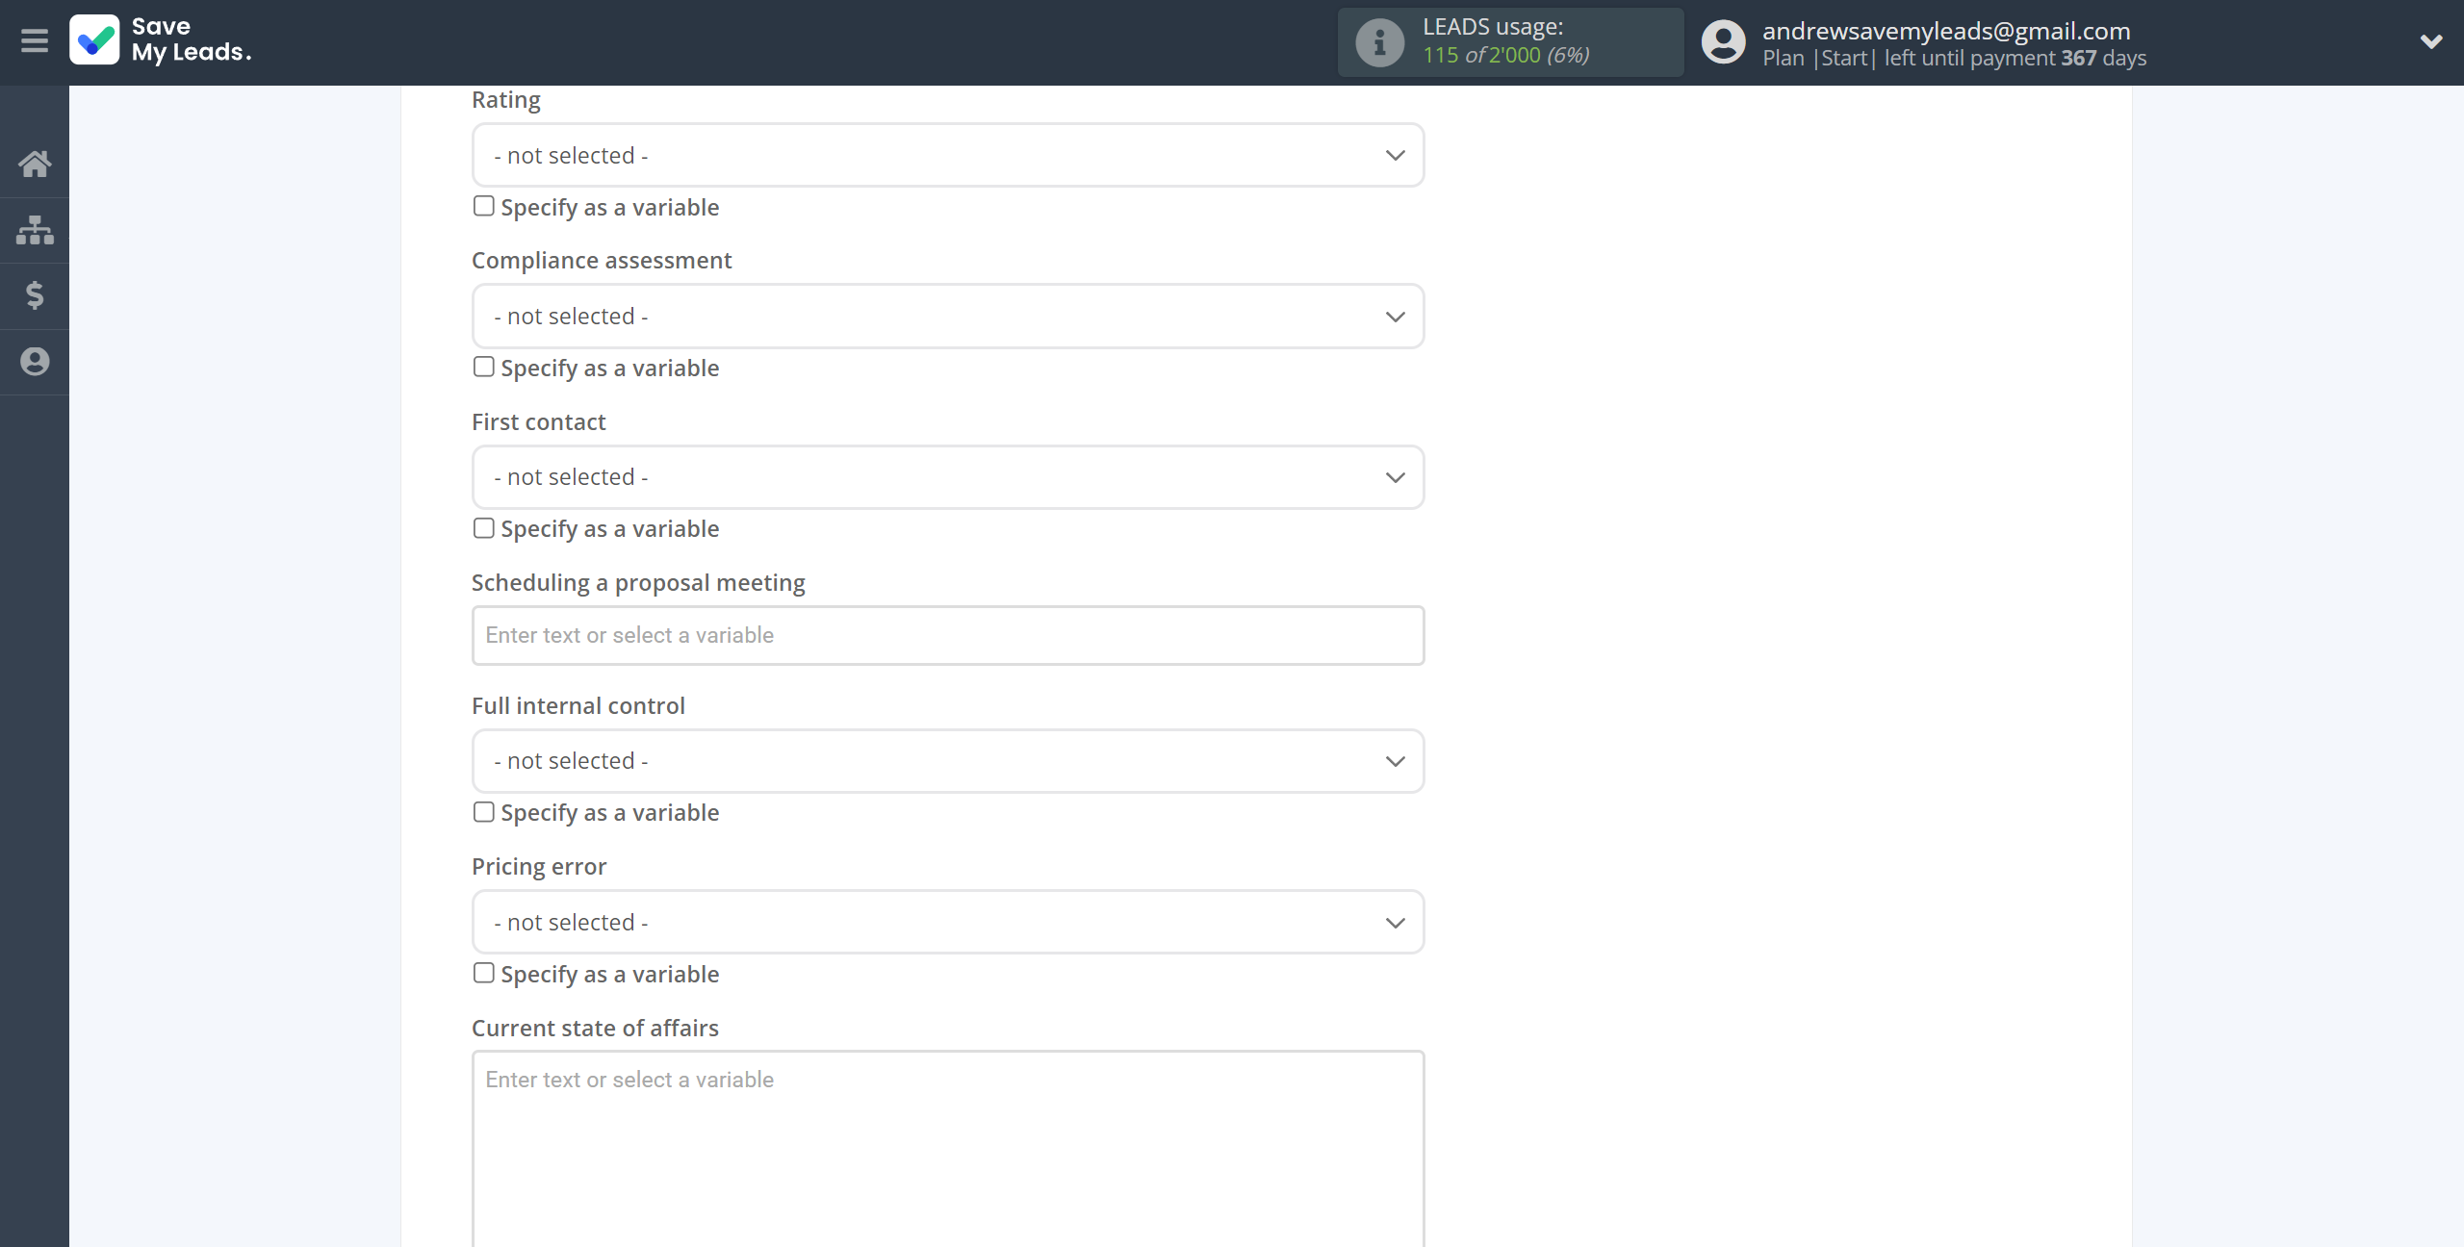Click the 'Rating' field label
The height and width of the screenshot is (1247, 2464).
pyautogui.click(x=506, y=100)
